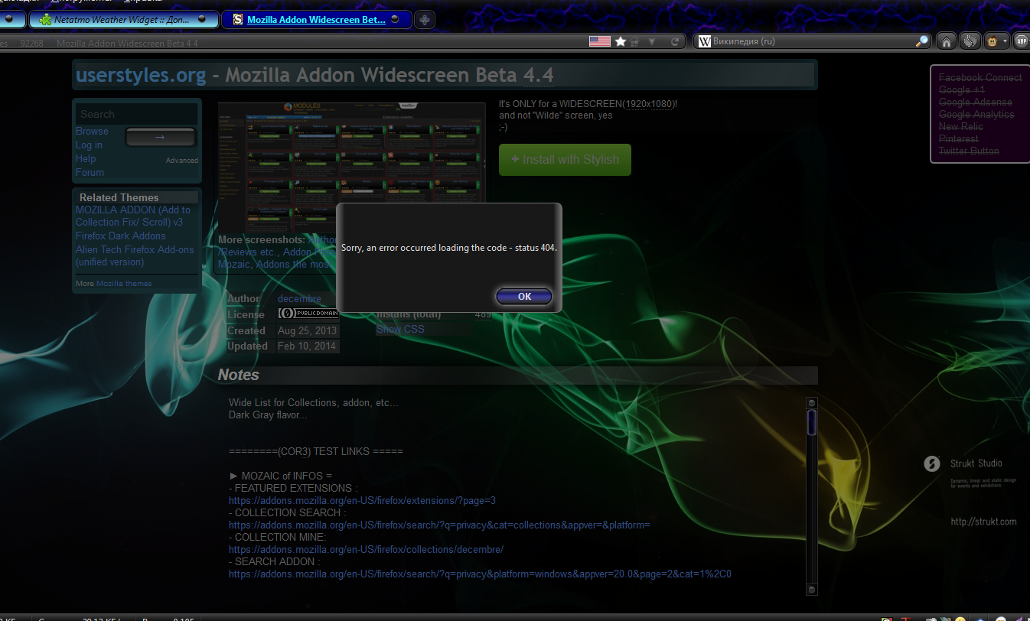Click the notes scrollbar down arrow

click(x=812, y=589)
